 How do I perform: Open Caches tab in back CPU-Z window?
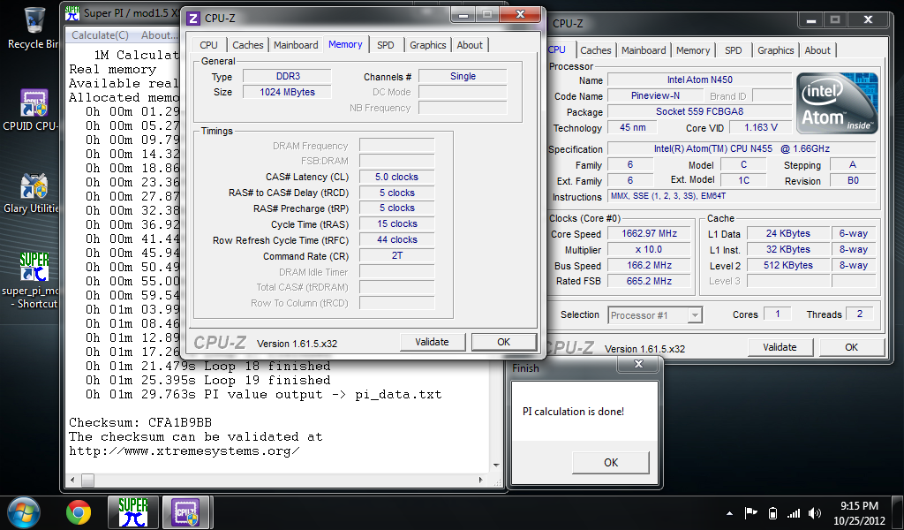(x=596, y=50)
